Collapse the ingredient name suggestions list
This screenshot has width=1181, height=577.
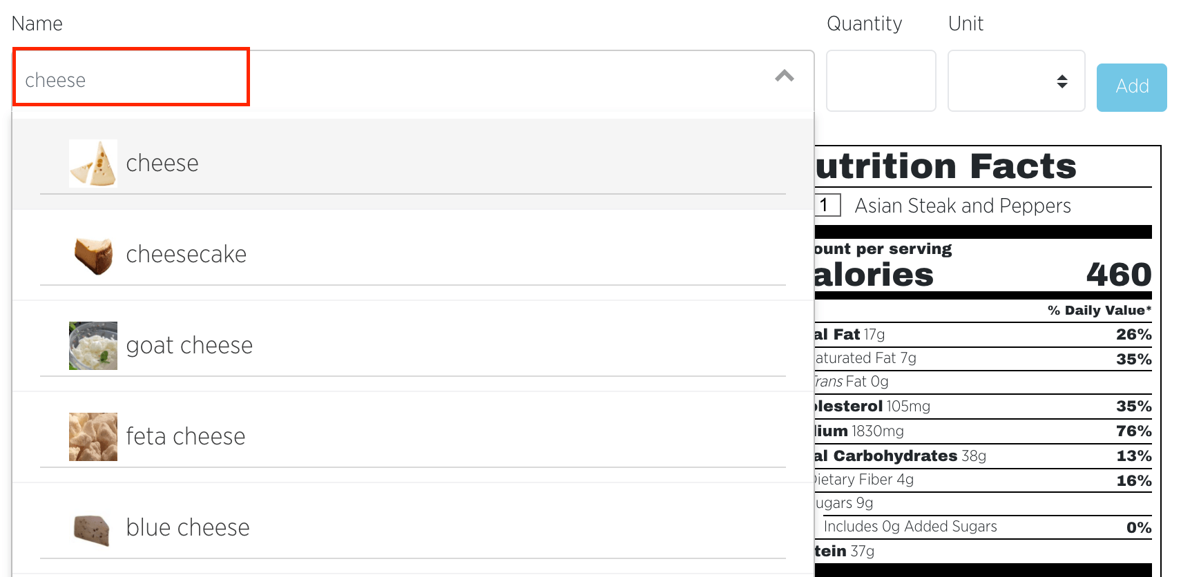click(784, 77)
